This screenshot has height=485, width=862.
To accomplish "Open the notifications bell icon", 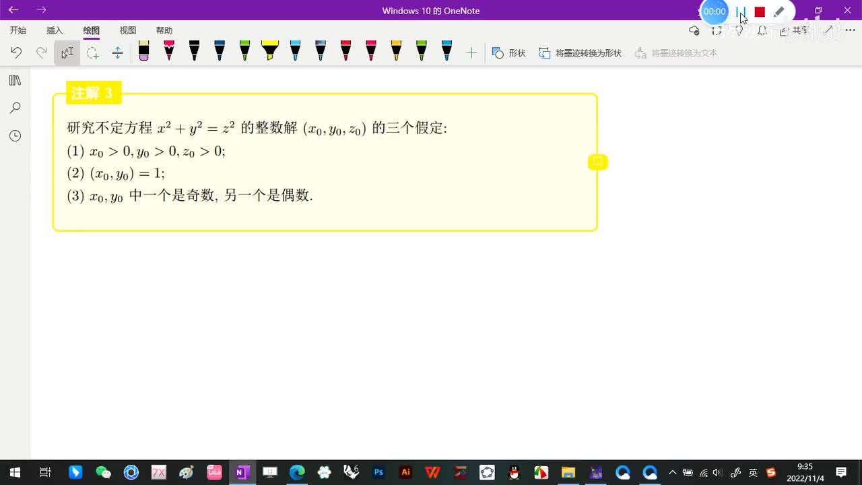I will (762, 30).
